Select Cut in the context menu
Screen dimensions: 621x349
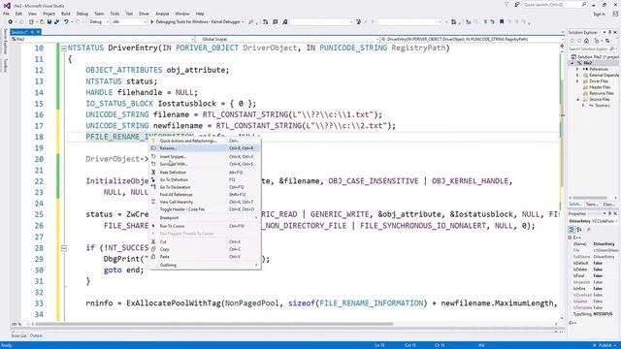coord(205,241)
